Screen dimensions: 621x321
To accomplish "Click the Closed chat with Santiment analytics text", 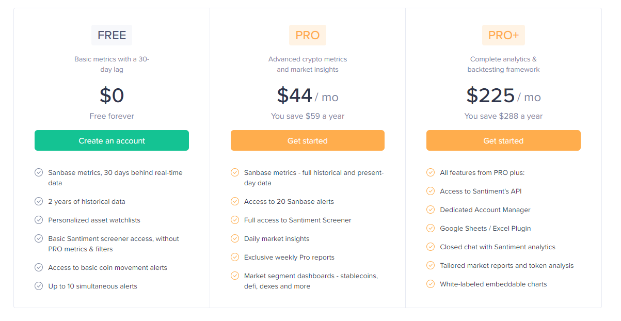I will point(498,247).
